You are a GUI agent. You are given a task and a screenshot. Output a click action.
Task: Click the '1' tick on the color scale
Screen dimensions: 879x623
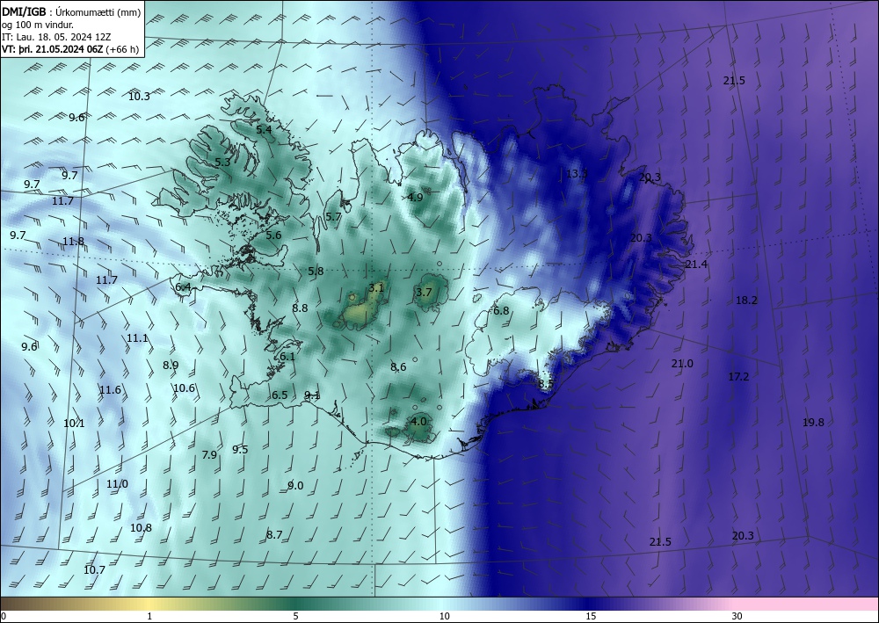149,617
